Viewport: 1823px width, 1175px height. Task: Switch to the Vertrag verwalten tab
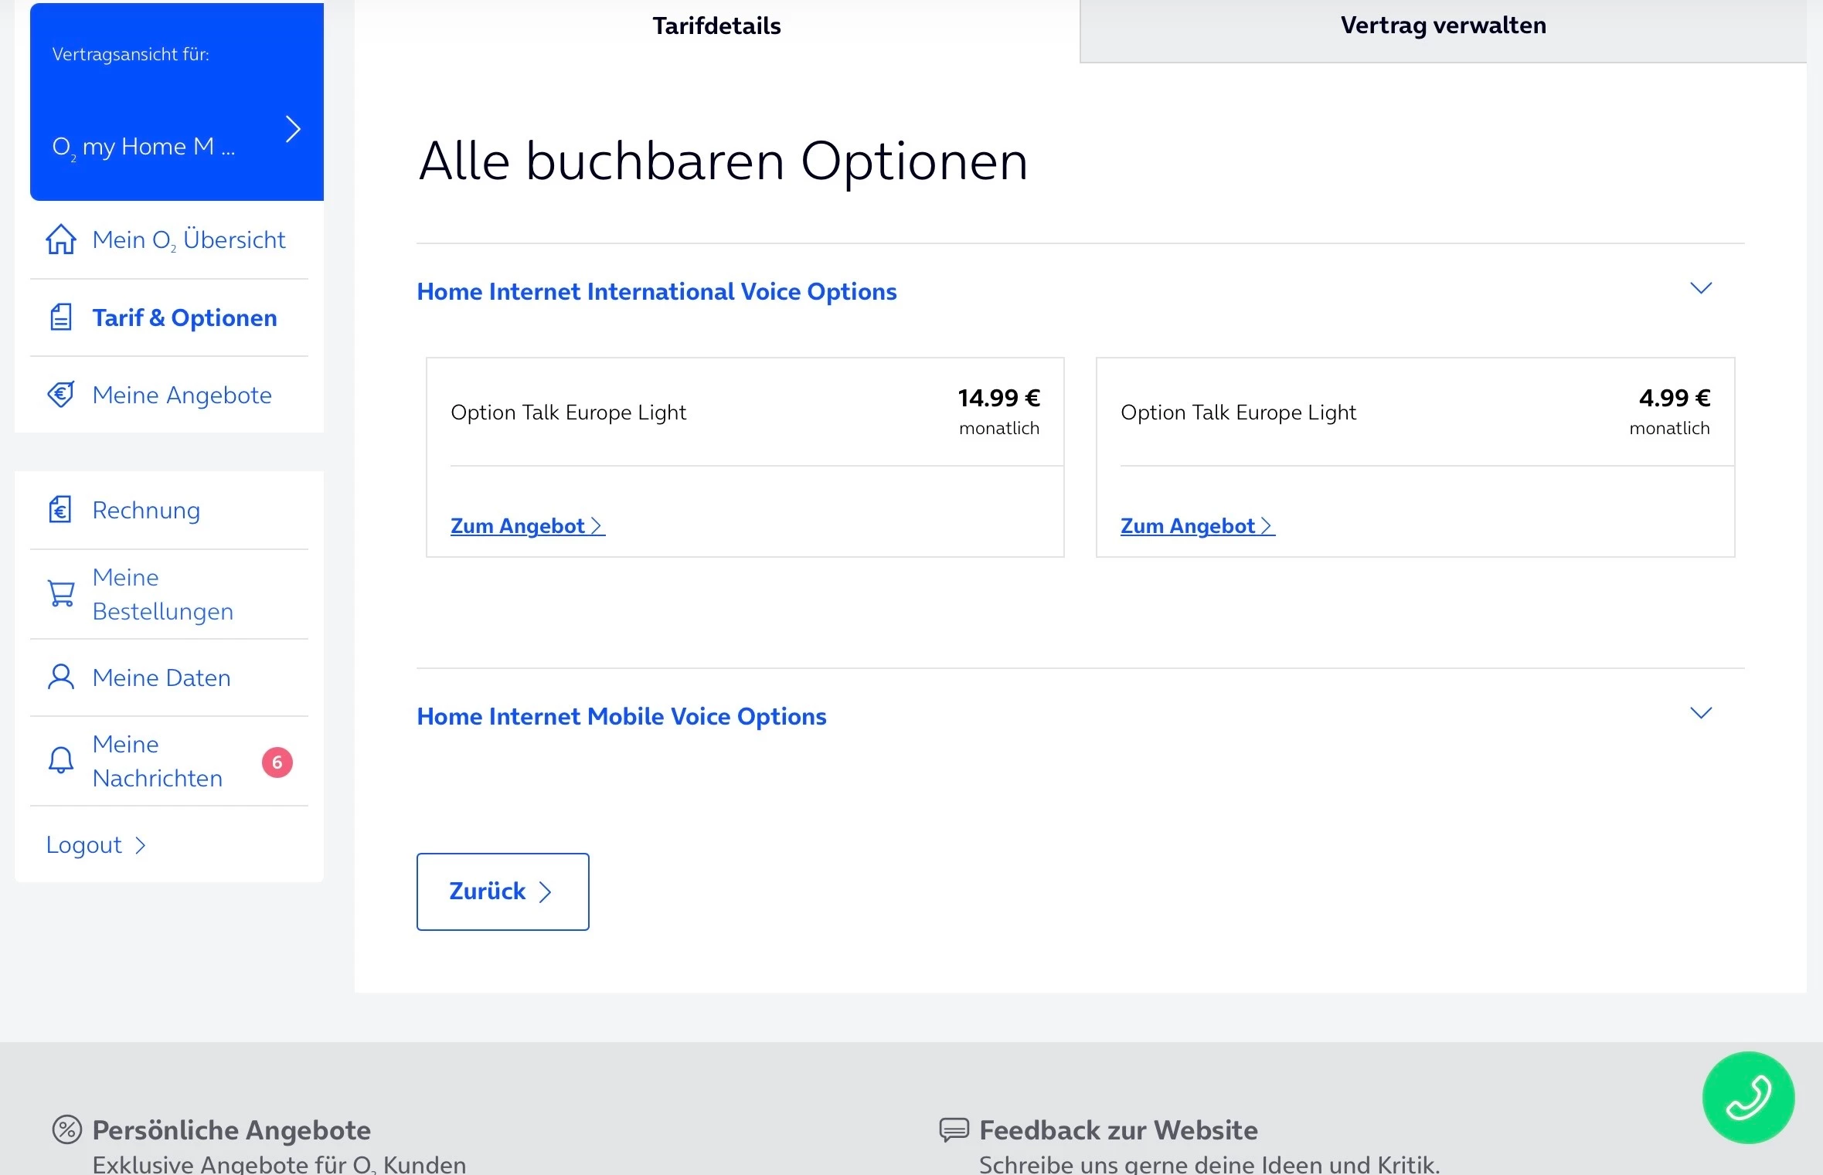tap(1443, 26)
